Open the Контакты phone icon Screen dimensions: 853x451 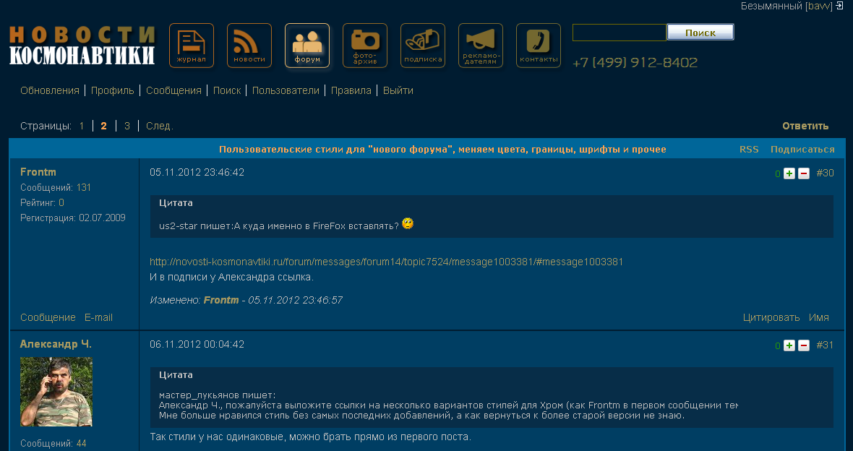click(x=539, y=46)
